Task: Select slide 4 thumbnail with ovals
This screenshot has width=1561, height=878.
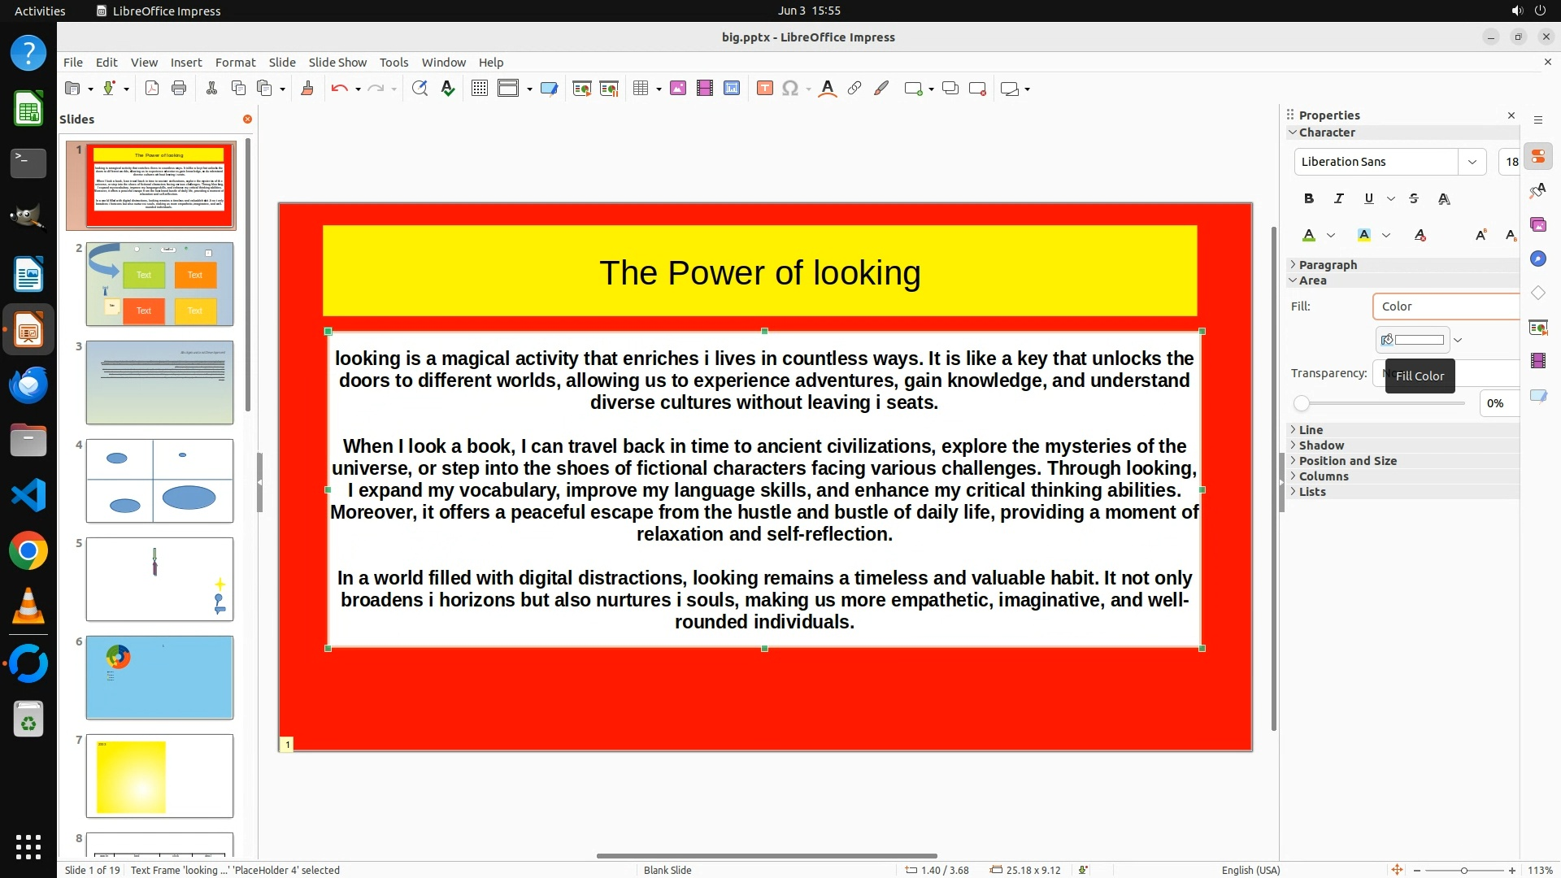Action: (x=159, y=480)
